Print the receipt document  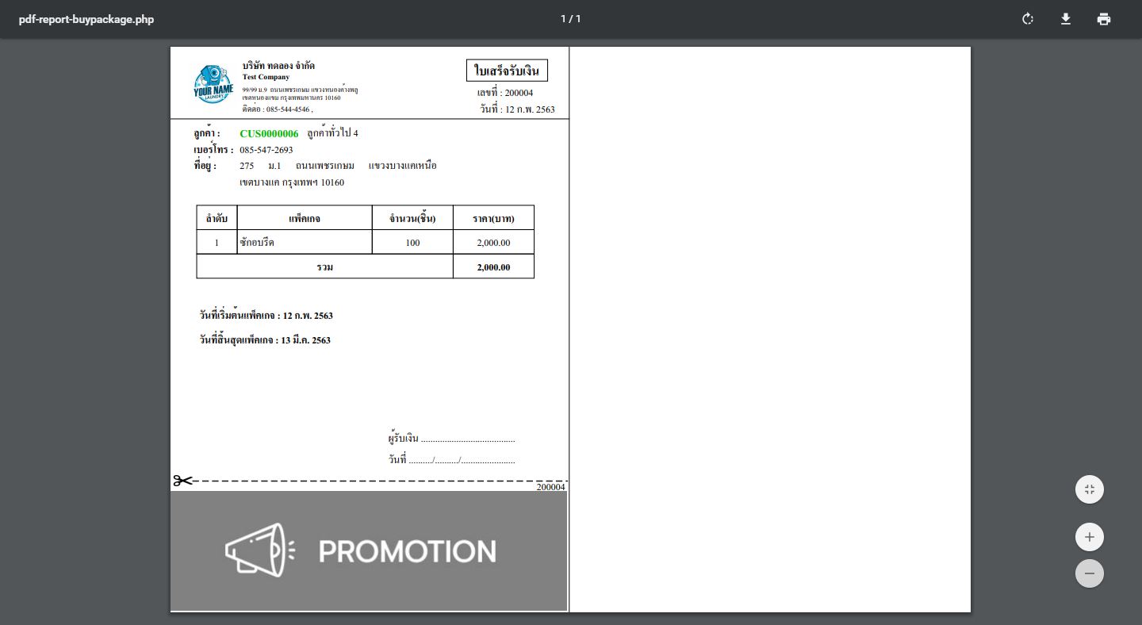tap(1104, 19)
